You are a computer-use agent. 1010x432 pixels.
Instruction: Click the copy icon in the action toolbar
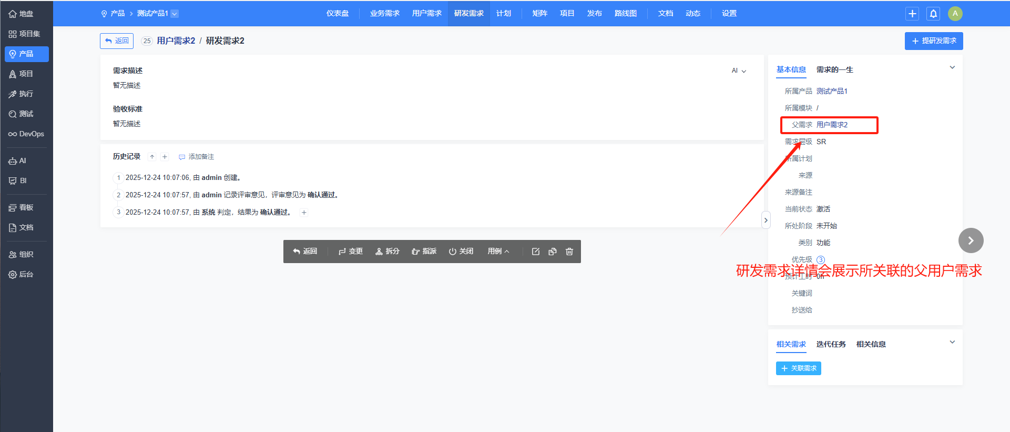pos(552,252)
